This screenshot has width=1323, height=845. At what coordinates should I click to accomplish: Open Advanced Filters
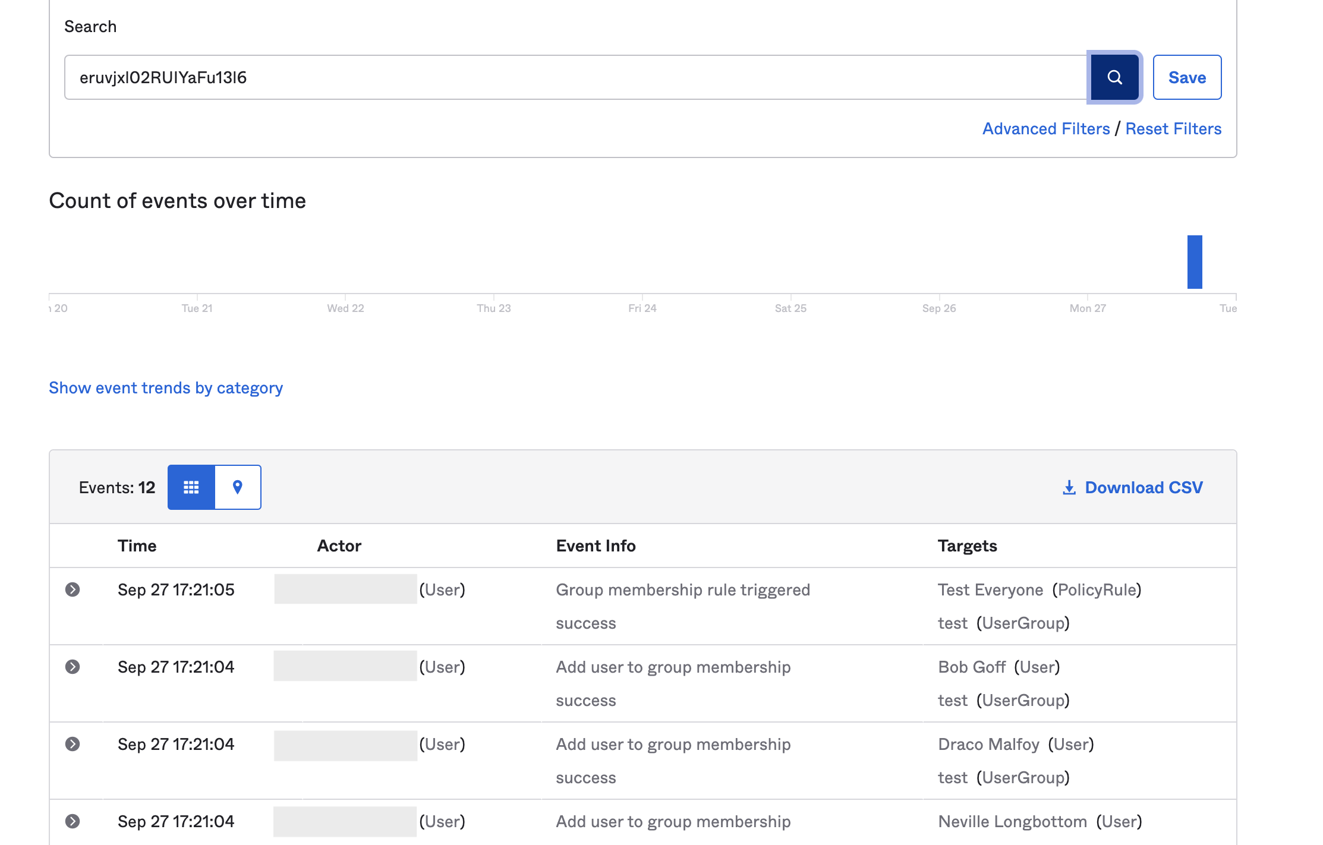1045,129
